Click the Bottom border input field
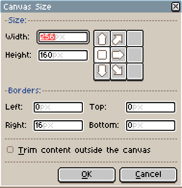The width and height of the screenshot is (182, 188). [151, 125]
